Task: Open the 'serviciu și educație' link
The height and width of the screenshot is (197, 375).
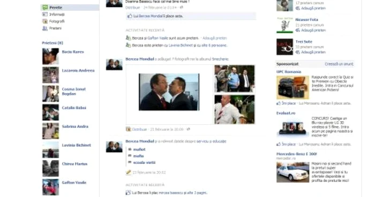Action: coord(211,141)
